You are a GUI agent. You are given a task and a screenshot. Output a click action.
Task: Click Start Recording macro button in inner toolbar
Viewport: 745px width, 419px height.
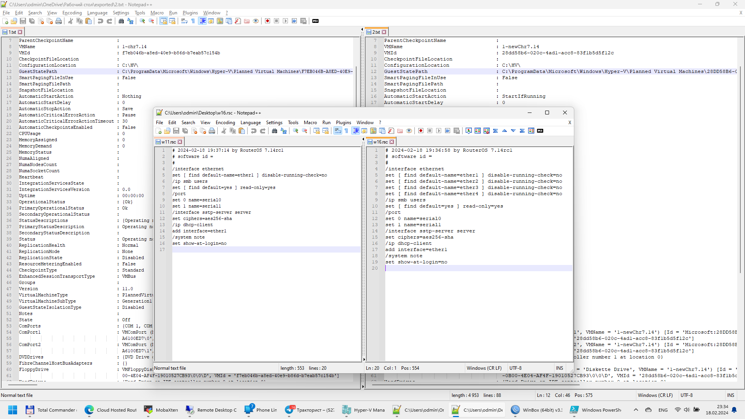[421, 131]
